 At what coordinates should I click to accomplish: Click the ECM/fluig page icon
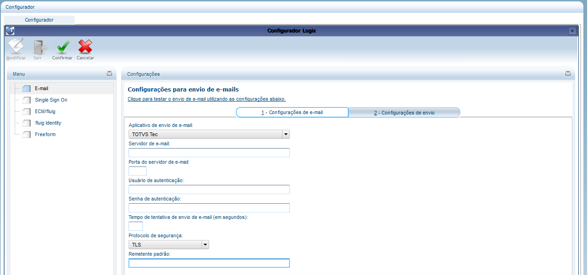26,111
